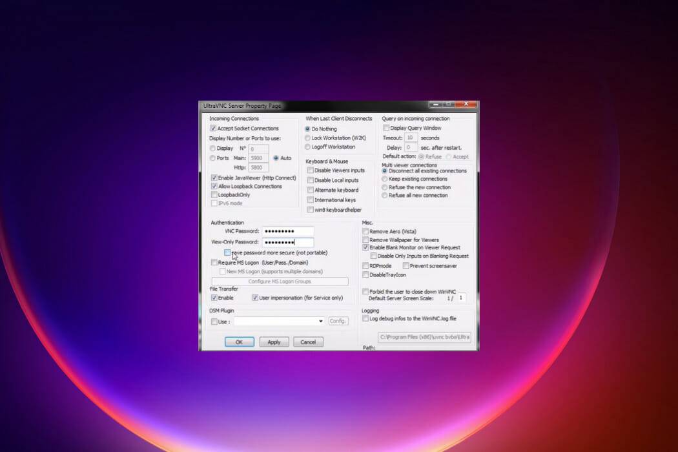
Task: Enable the Alternate keyboard option
Action: (x=310, y=190)
